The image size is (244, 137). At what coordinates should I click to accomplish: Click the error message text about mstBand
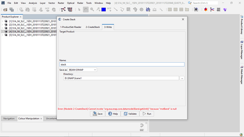117,109
